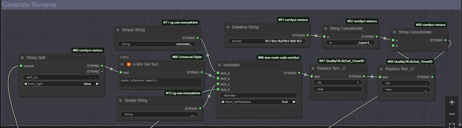Click text input socket of #57 Replace Text
Image resolution: width=462 pixels, height=128 pixels.
coord(312,77)
